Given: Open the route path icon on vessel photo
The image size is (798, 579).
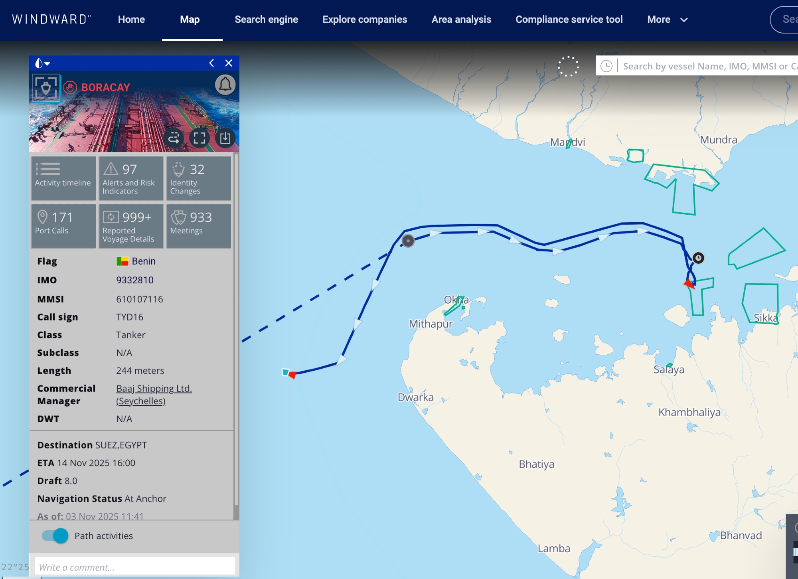Looking at the screenshot, I should click(x=174, y=138).
